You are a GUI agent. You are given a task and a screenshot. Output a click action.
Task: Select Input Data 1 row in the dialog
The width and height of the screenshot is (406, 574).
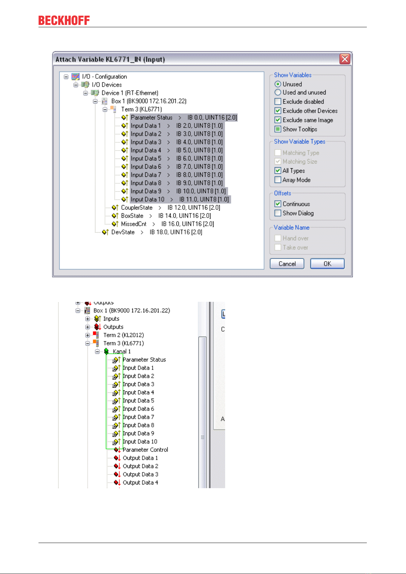(177, 126)
